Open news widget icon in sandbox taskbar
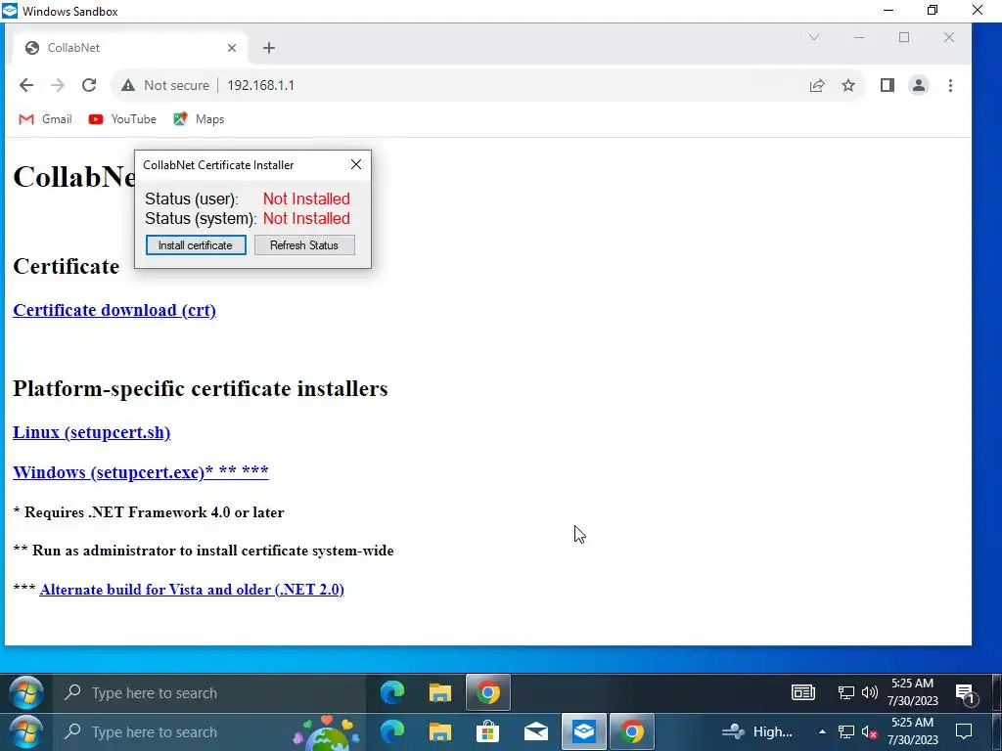Viewport: 1002px width, 751px height. (x=802, y=692)
